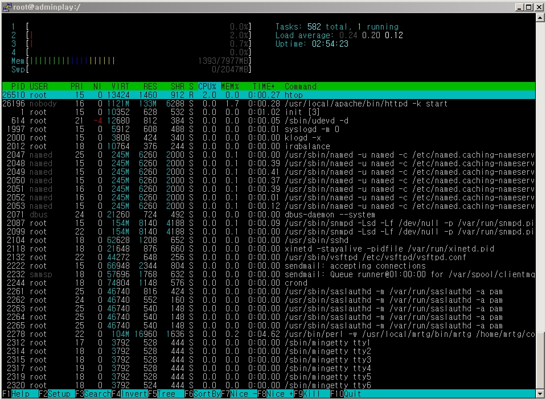Sort by the Command column header
The height and width of the screenshot is (399, 546).
301,86
